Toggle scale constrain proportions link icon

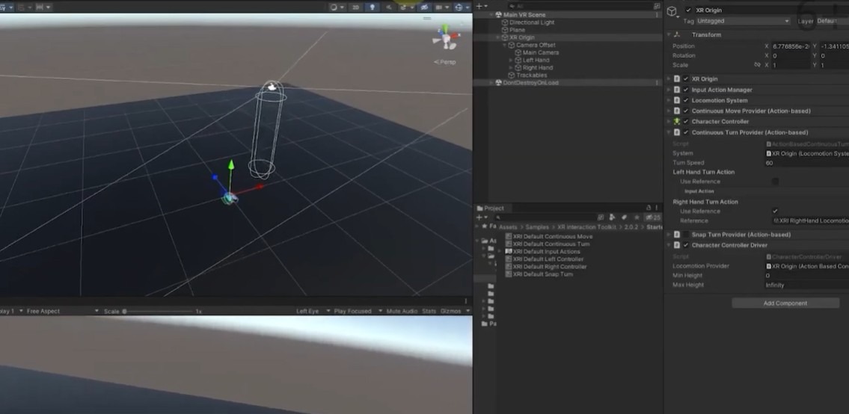757,65
